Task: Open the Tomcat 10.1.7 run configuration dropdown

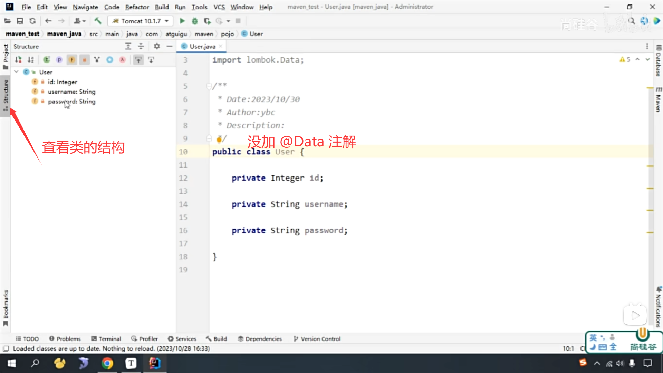Action: click(x=141, y=21)
